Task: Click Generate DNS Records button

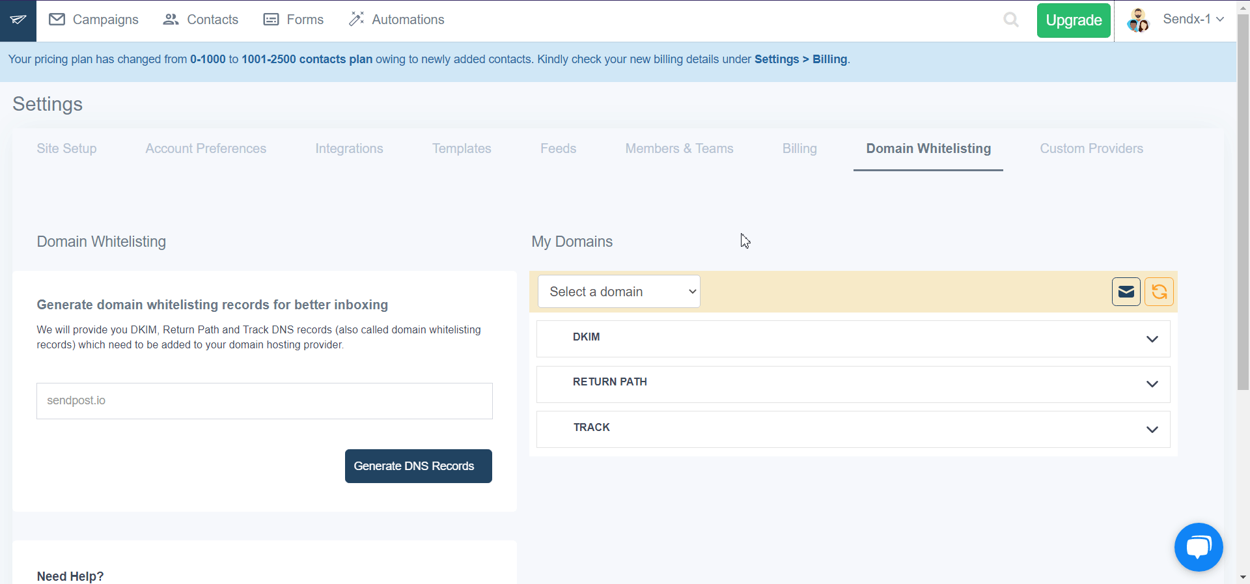Action: [x=419, y=466]
